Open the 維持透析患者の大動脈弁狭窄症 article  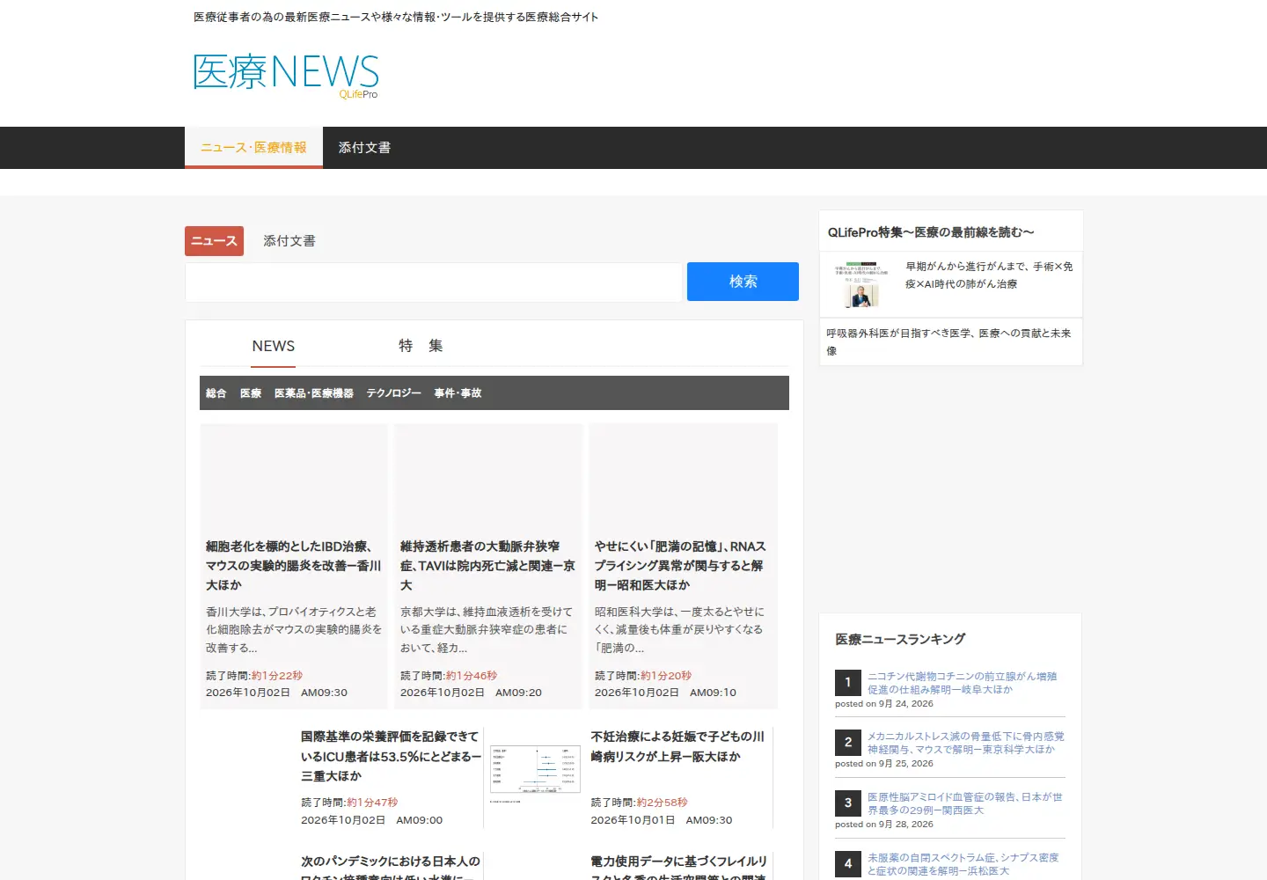488,566
